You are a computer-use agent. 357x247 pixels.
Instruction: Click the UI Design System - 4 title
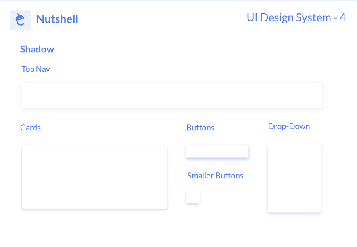coord(296,18)
